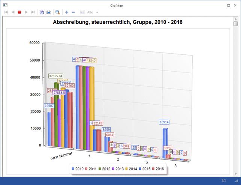Image resolution: width=241 pixels, height=185 pixels.
Task: Jump to first page using navigation arrow
Action: point(6,12)
